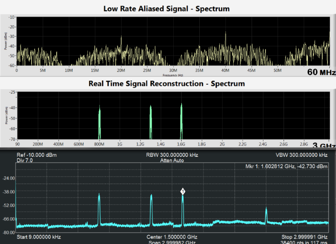Click the Span 2.999982 GHz value
The width and height of the screenshot is (336, 244).
[x=172, y=242]
